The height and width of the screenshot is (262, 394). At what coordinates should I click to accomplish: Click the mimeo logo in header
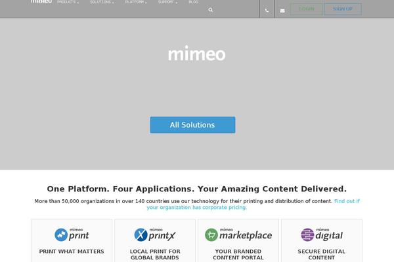[x=41, y=1]
